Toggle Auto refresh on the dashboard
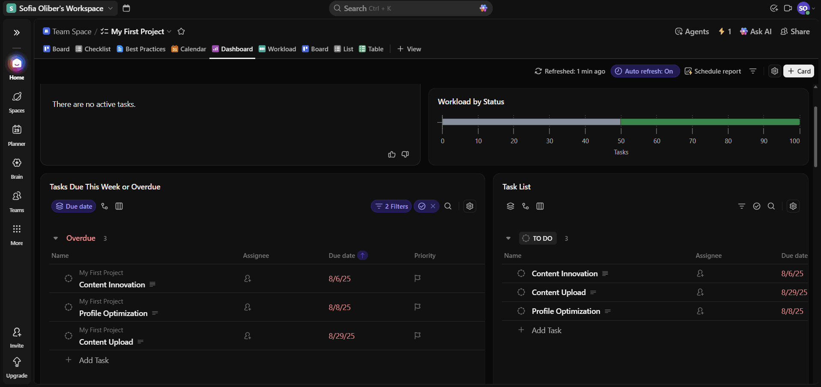The height and width of the screenshot is (387, 821). point(645,71)
